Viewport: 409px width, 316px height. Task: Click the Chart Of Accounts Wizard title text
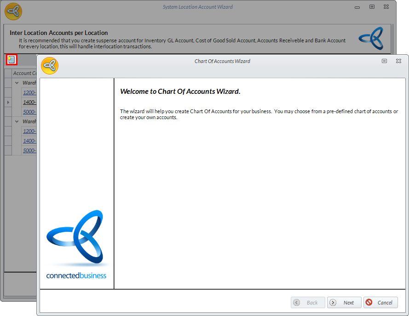click(x=222, y=61)
